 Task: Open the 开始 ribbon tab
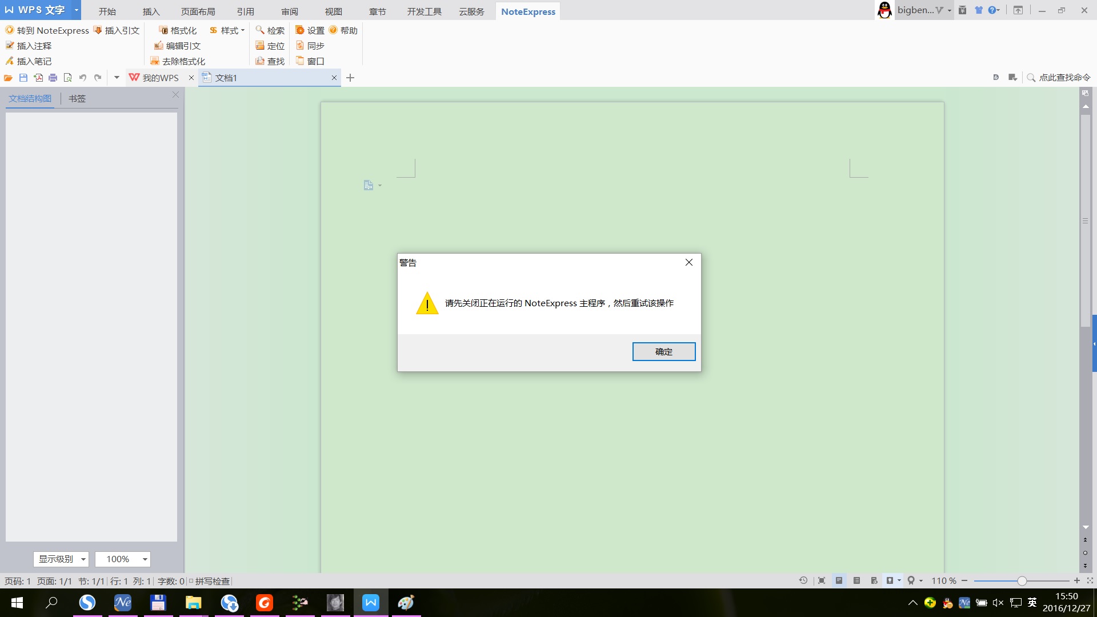click(x=107, y=11)
